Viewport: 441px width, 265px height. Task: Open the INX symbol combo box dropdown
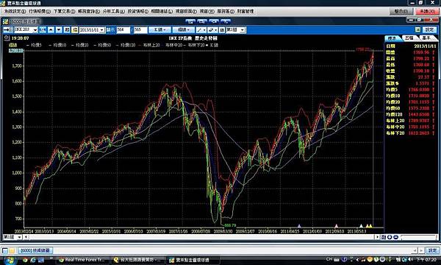pos(35,30)
